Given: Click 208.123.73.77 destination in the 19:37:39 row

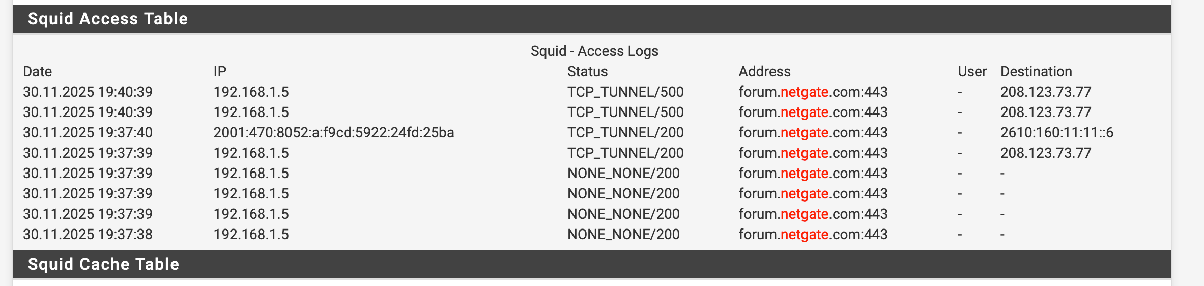Looking at the screenshot, I should tap(1046, 153).
